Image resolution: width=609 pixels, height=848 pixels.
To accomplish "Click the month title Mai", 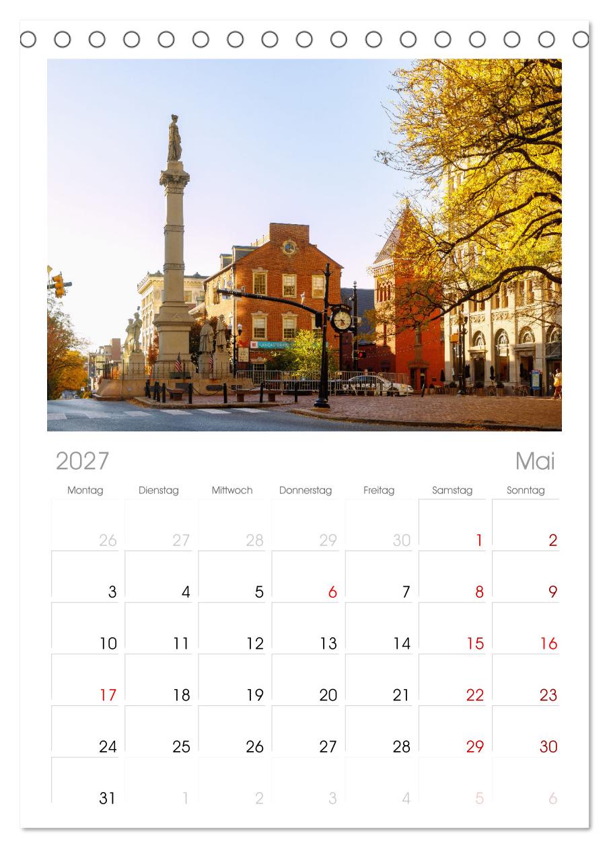I will (535, 461).
